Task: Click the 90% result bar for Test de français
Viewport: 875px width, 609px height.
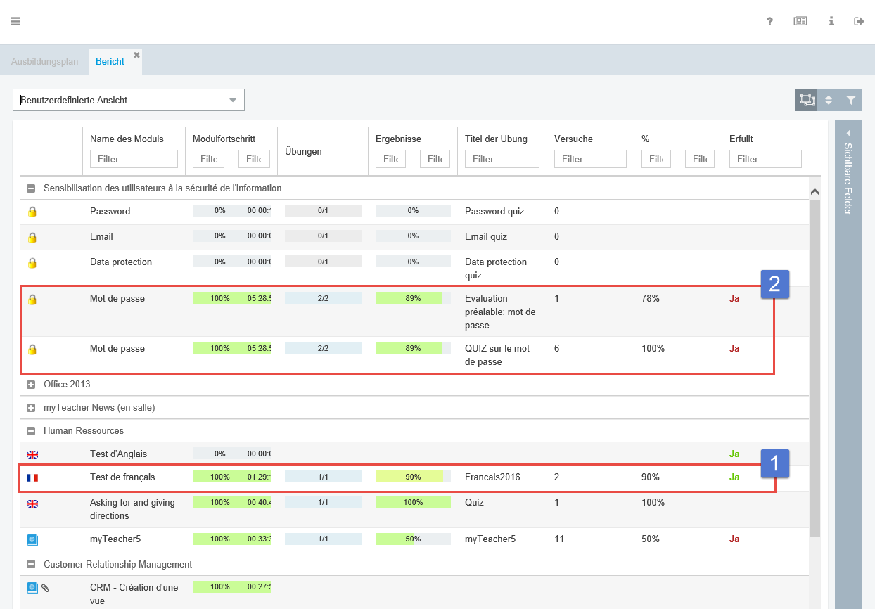Action: click(x=412, y=477)
